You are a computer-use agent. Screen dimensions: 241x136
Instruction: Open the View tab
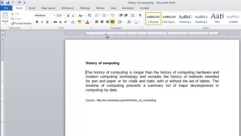[113, 8]
